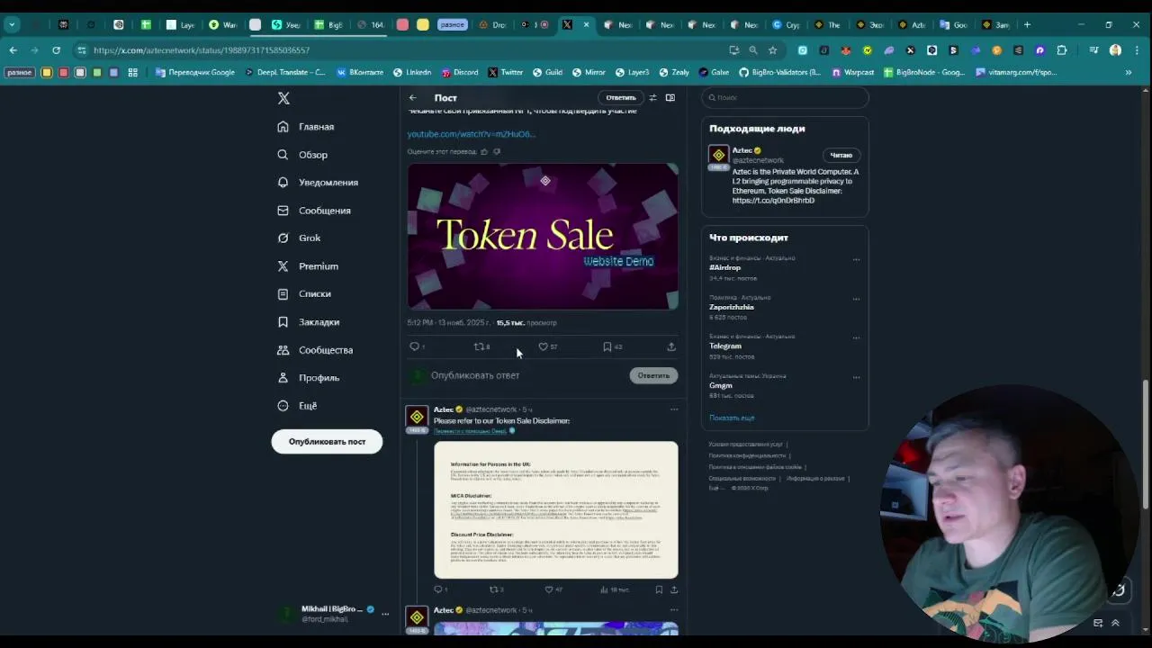Image resolution: width=1152 pixels, height=648 pixels.
Task: Open Grok from the sidebar
Action: [x=299, y=238]
